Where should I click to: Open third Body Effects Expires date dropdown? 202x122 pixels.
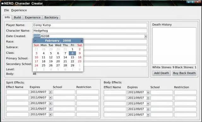click(x=148, y=103)
